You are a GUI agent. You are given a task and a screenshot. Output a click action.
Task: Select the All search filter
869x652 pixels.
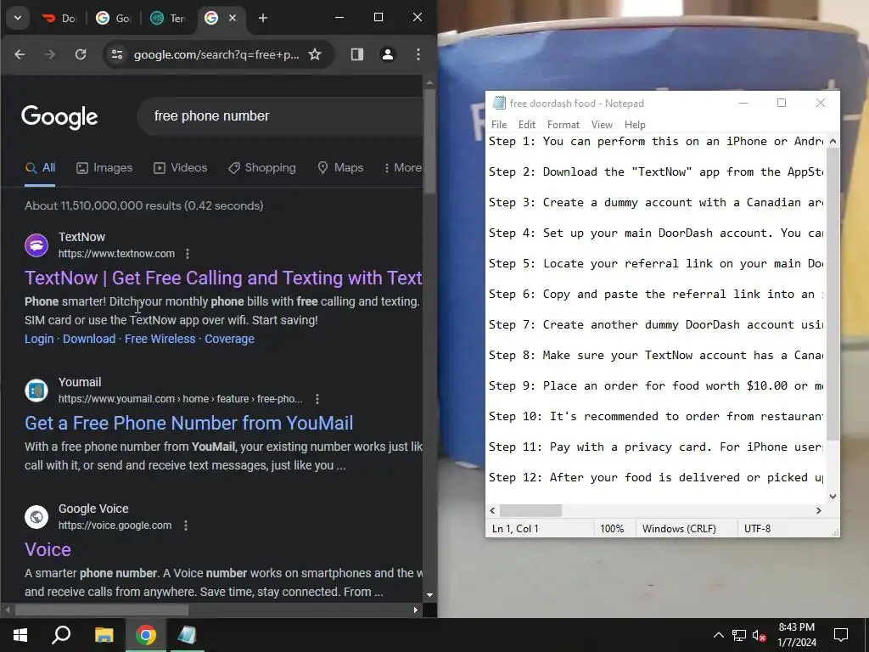41,168
